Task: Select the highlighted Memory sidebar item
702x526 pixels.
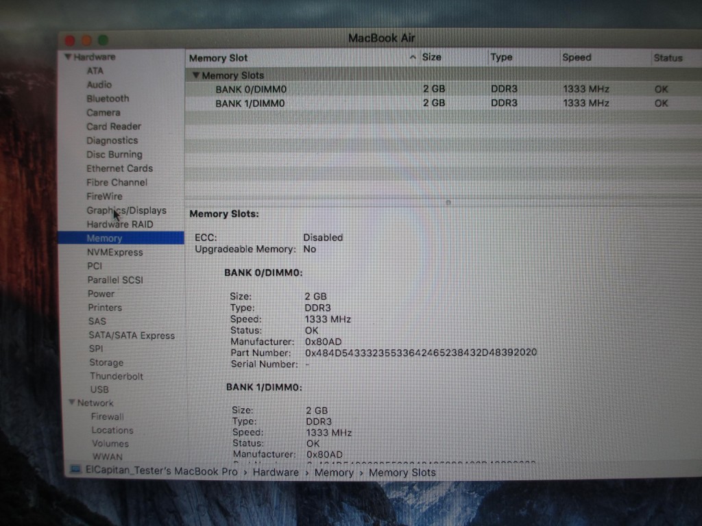Action: [121, 238]
